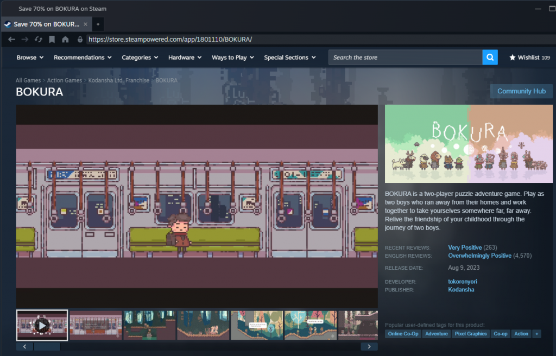
Task: Click the Action Games breadcrumb
Action: [65, 80]
